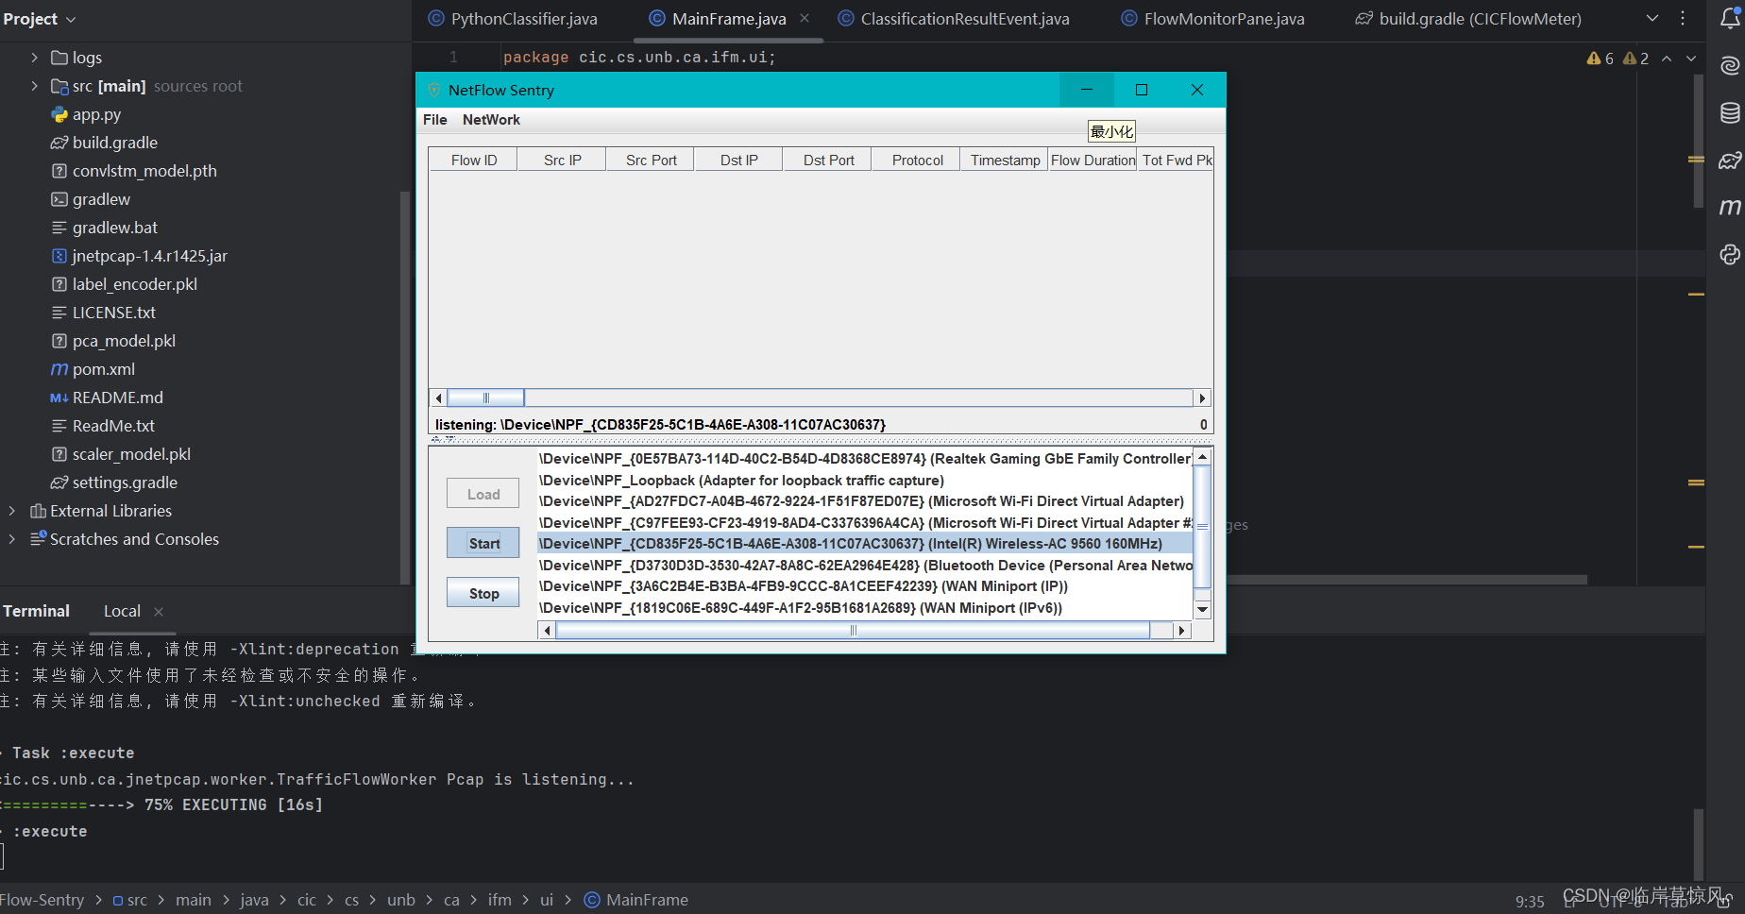Click the Load button
This screenshot has height=914, width=1745.
tap(483, 494)
